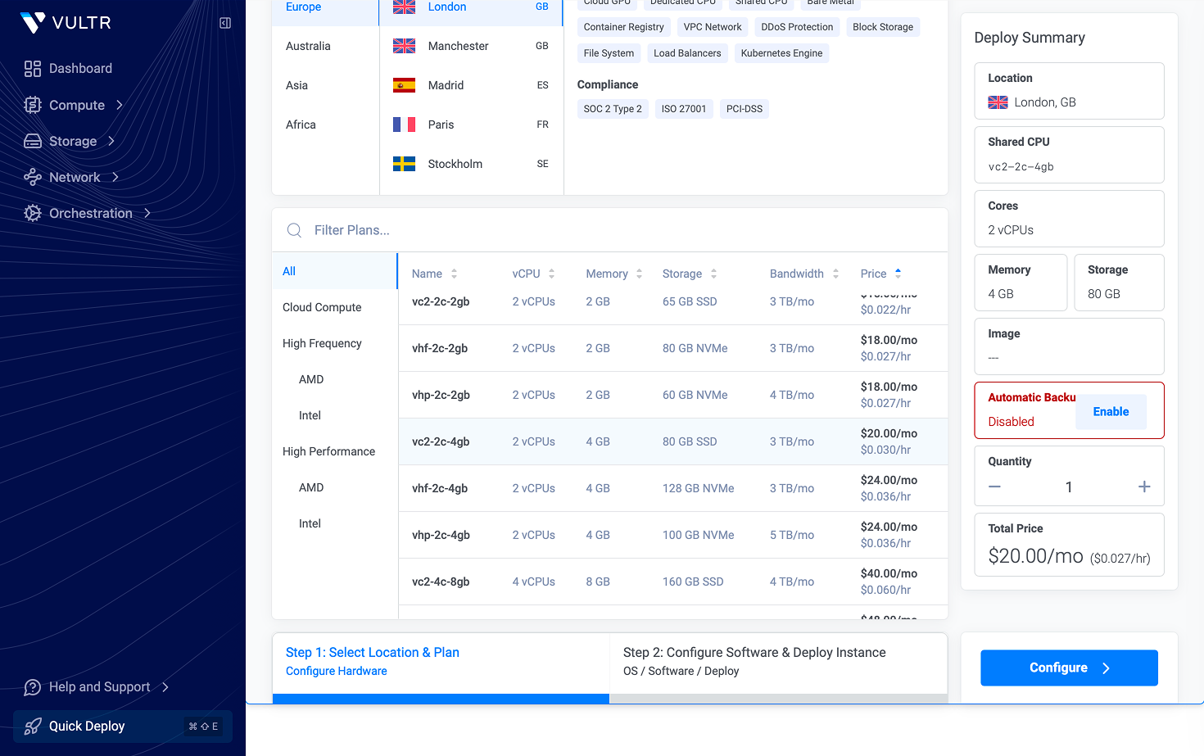Open Quick Deploy
Screen dimensions: 1204x756
pos(123,727)
